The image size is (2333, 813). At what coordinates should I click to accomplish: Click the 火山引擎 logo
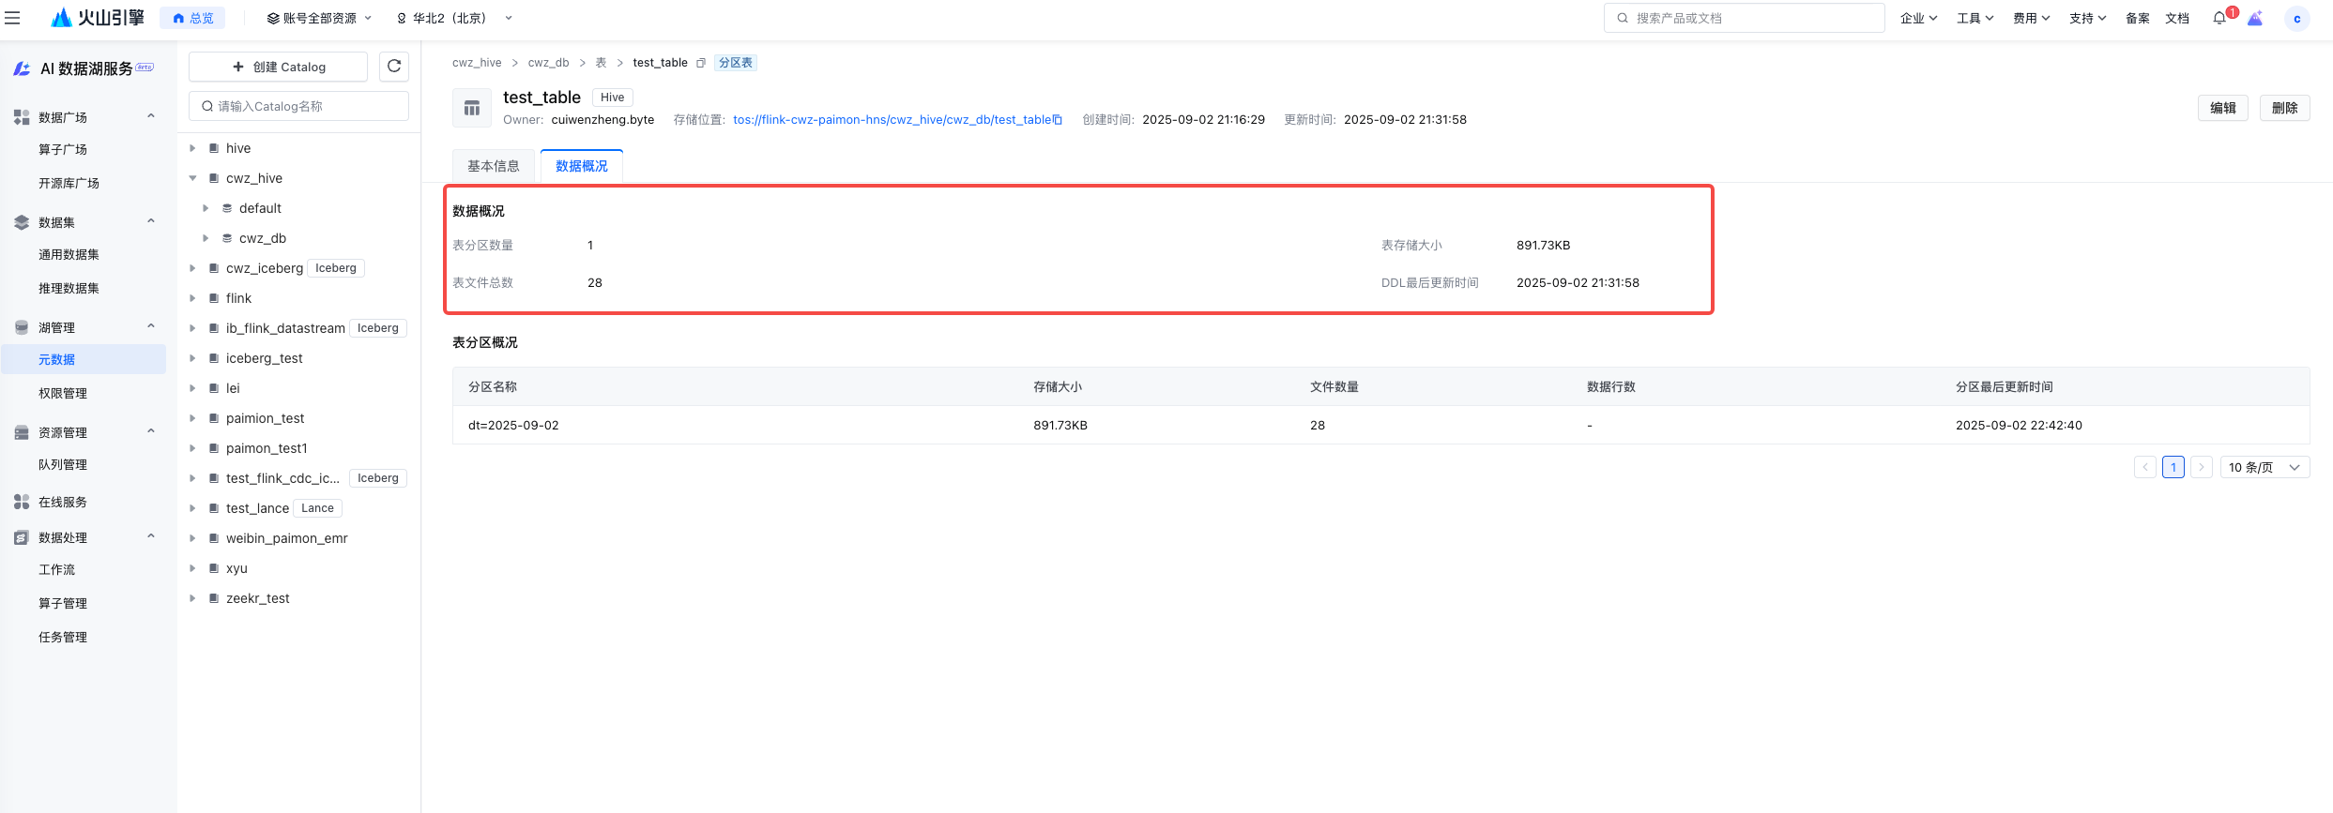[98, 18]
